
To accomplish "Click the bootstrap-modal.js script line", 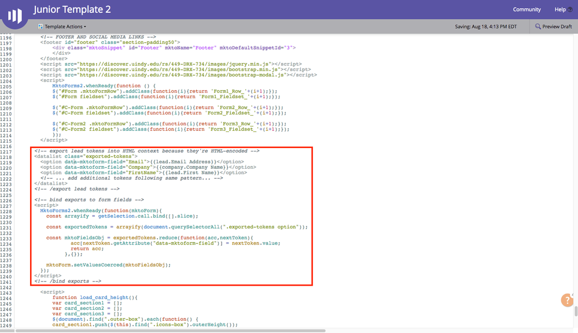I will [178, 75].
